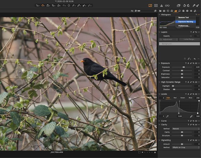This screenshot has width=201, height=158.
Task: Add a new layer with plus icon
Action: click(x=195, y=59)
